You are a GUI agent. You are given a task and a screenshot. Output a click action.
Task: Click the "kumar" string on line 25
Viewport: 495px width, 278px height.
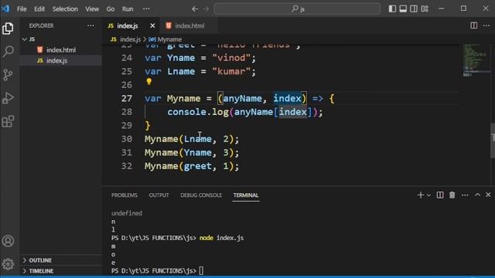click(231, 72)
